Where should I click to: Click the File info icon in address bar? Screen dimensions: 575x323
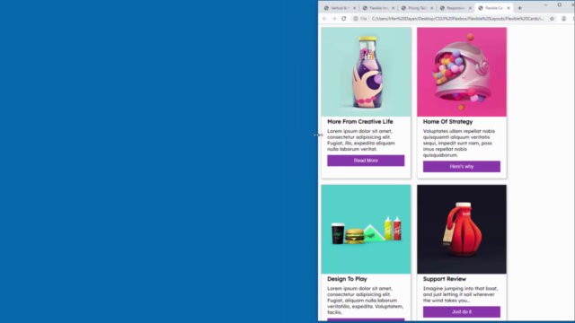pyautogui.click(x=356, y=19)
